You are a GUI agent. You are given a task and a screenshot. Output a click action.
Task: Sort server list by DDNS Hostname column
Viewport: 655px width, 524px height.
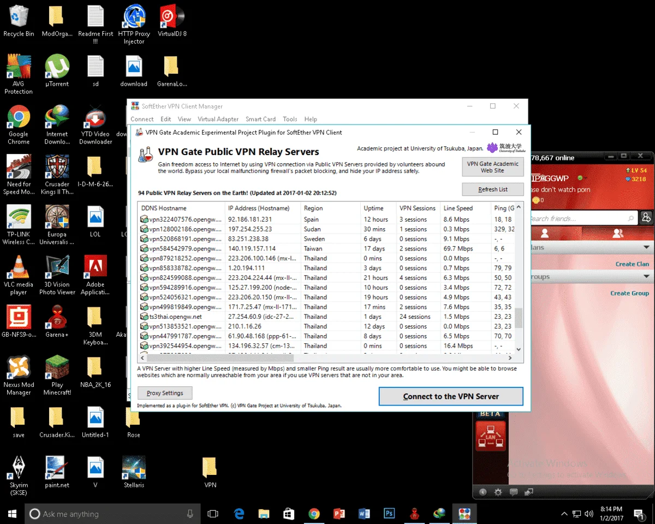181,208
